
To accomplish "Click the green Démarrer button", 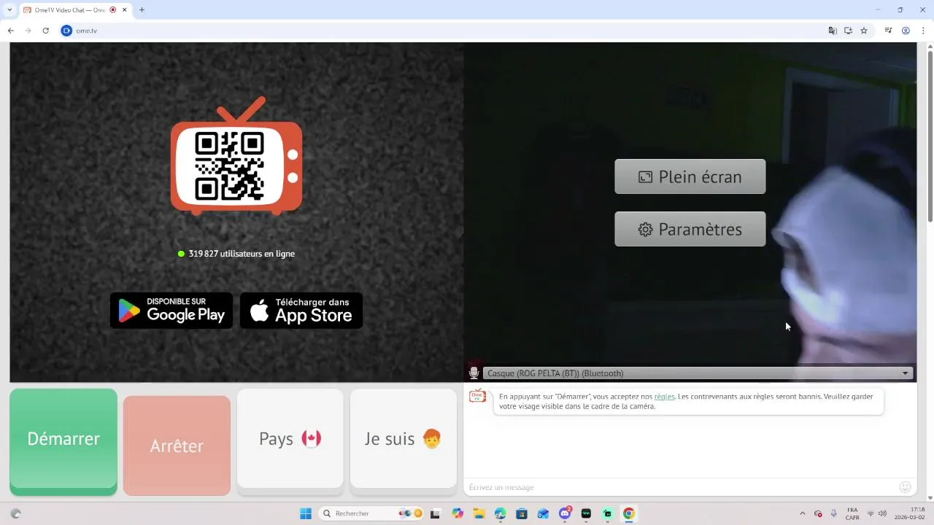I will click(x=63, y=441).
